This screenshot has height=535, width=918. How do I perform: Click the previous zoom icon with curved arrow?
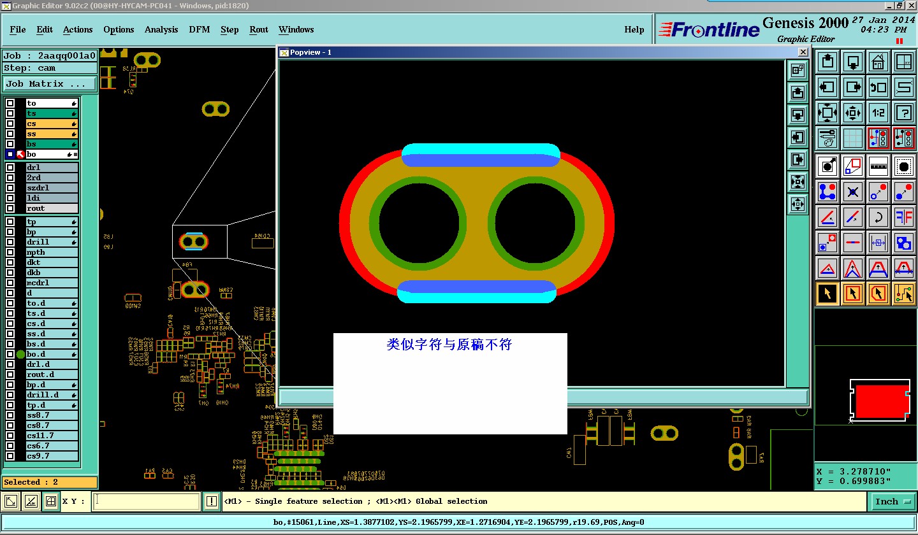point(878,87)
